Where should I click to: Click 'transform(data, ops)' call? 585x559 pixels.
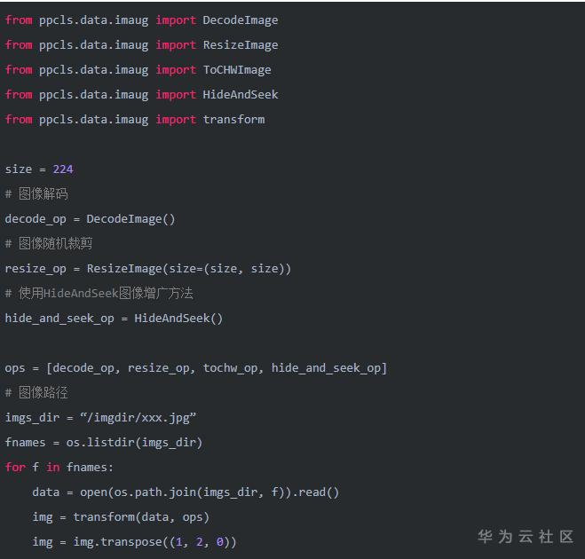point(141,517)
